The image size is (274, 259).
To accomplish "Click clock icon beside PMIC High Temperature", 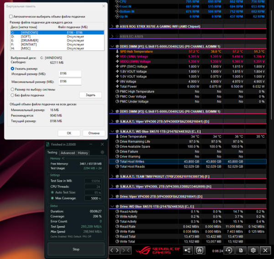I will coord(117,92).
